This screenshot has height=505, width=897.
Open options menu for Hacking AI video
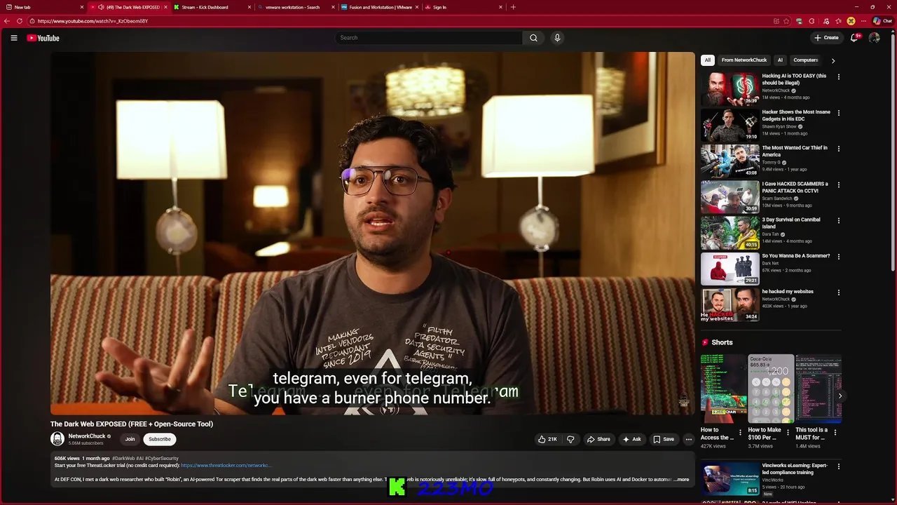coord(839,77)
